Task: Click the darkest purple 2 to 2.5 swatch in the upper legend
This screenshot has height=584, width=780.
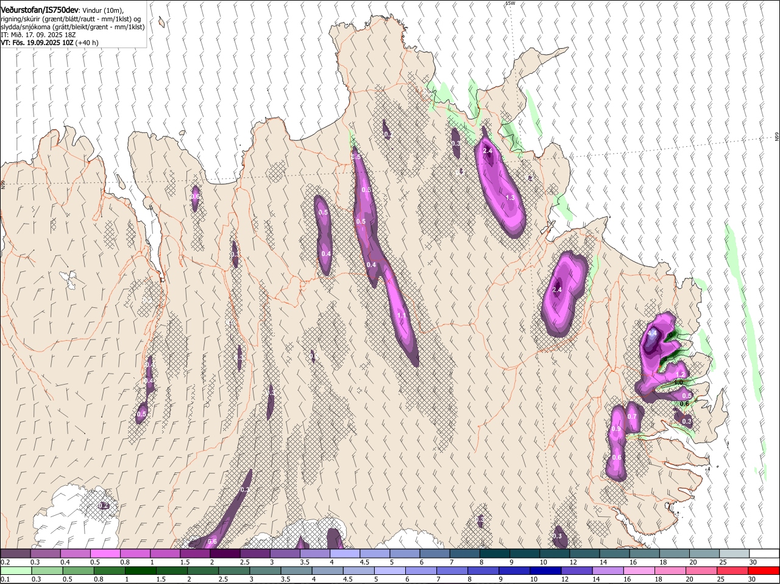Action: coord(226,554)
